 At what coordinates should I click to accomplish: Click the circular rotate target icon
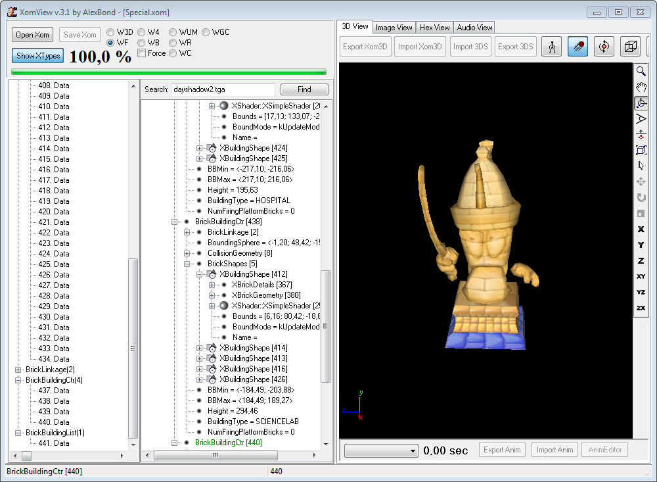[x=604, y=47]
